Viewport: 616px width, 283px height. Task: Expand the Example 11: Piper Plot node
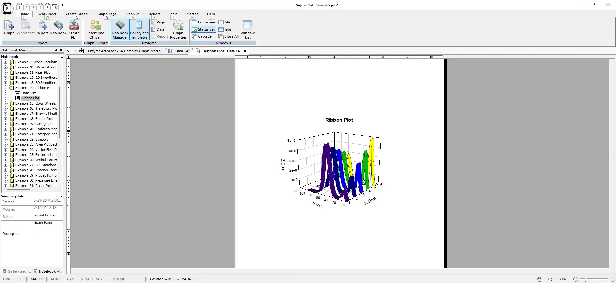click(5, 72)
